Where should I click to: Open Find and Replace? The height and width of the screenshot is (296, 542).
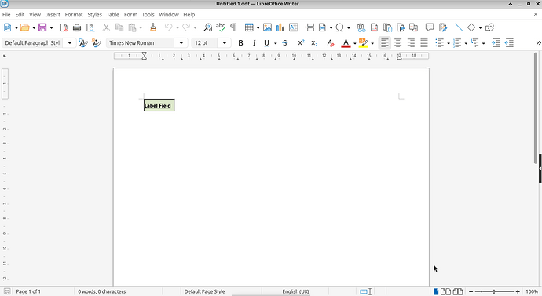207,27
